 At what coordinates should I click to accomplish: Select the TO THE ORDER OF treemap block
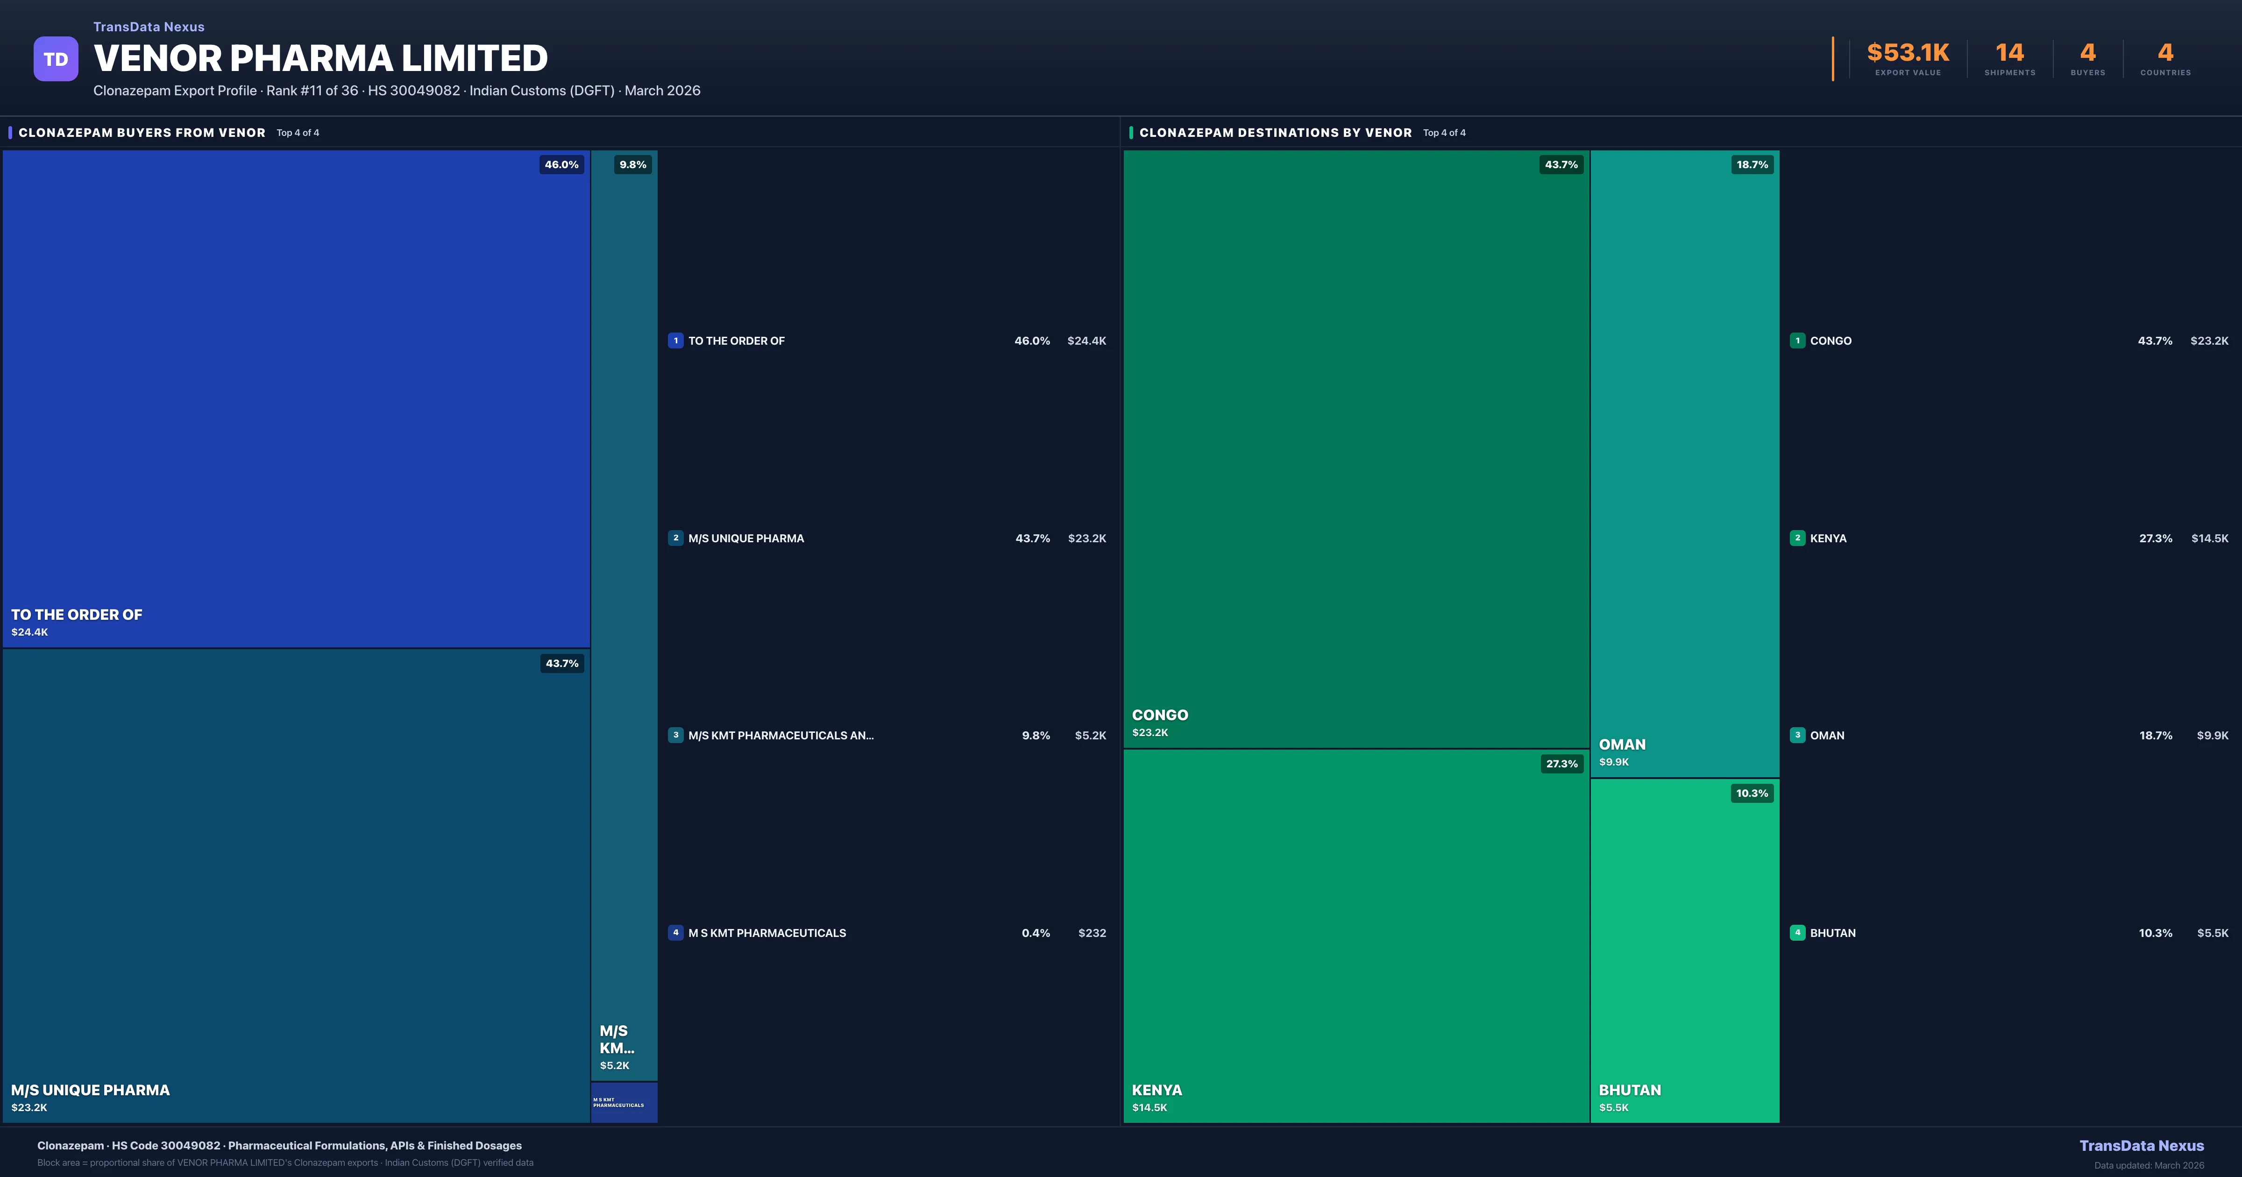[x=296, y=399]
